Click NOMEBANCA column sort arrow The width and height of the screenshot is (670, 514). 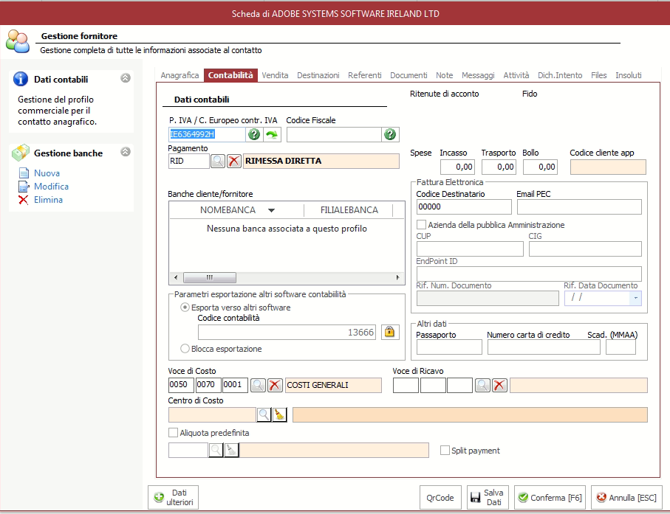point(271,210)
